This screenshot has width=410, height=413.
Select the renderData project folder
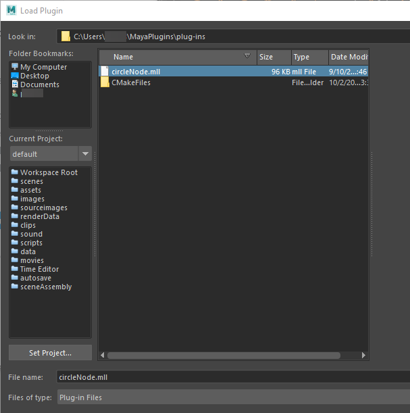pyautogui.click(x=40, y=216)
